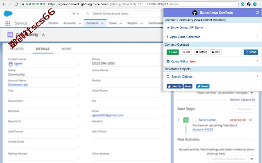Click the Setting button in DevTools
This screenshot has width=262, height=163.
(x=201, y=52)
